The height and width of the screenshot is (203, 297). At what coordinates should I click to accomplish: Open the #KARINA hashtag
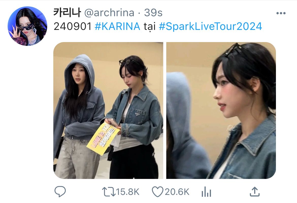click(x=118, y=26)
